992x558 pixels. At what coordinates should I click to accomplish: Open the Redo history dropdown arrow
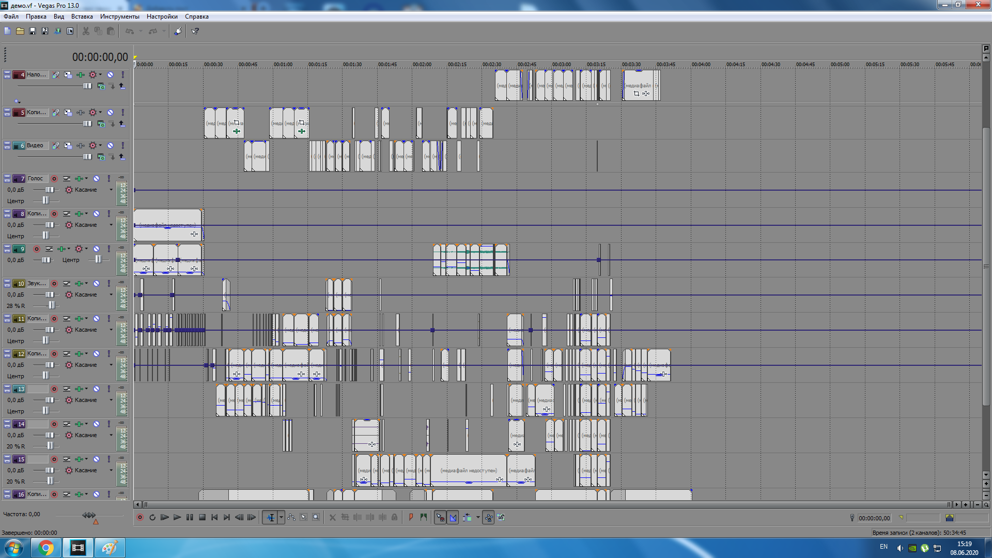click(164, 31)
